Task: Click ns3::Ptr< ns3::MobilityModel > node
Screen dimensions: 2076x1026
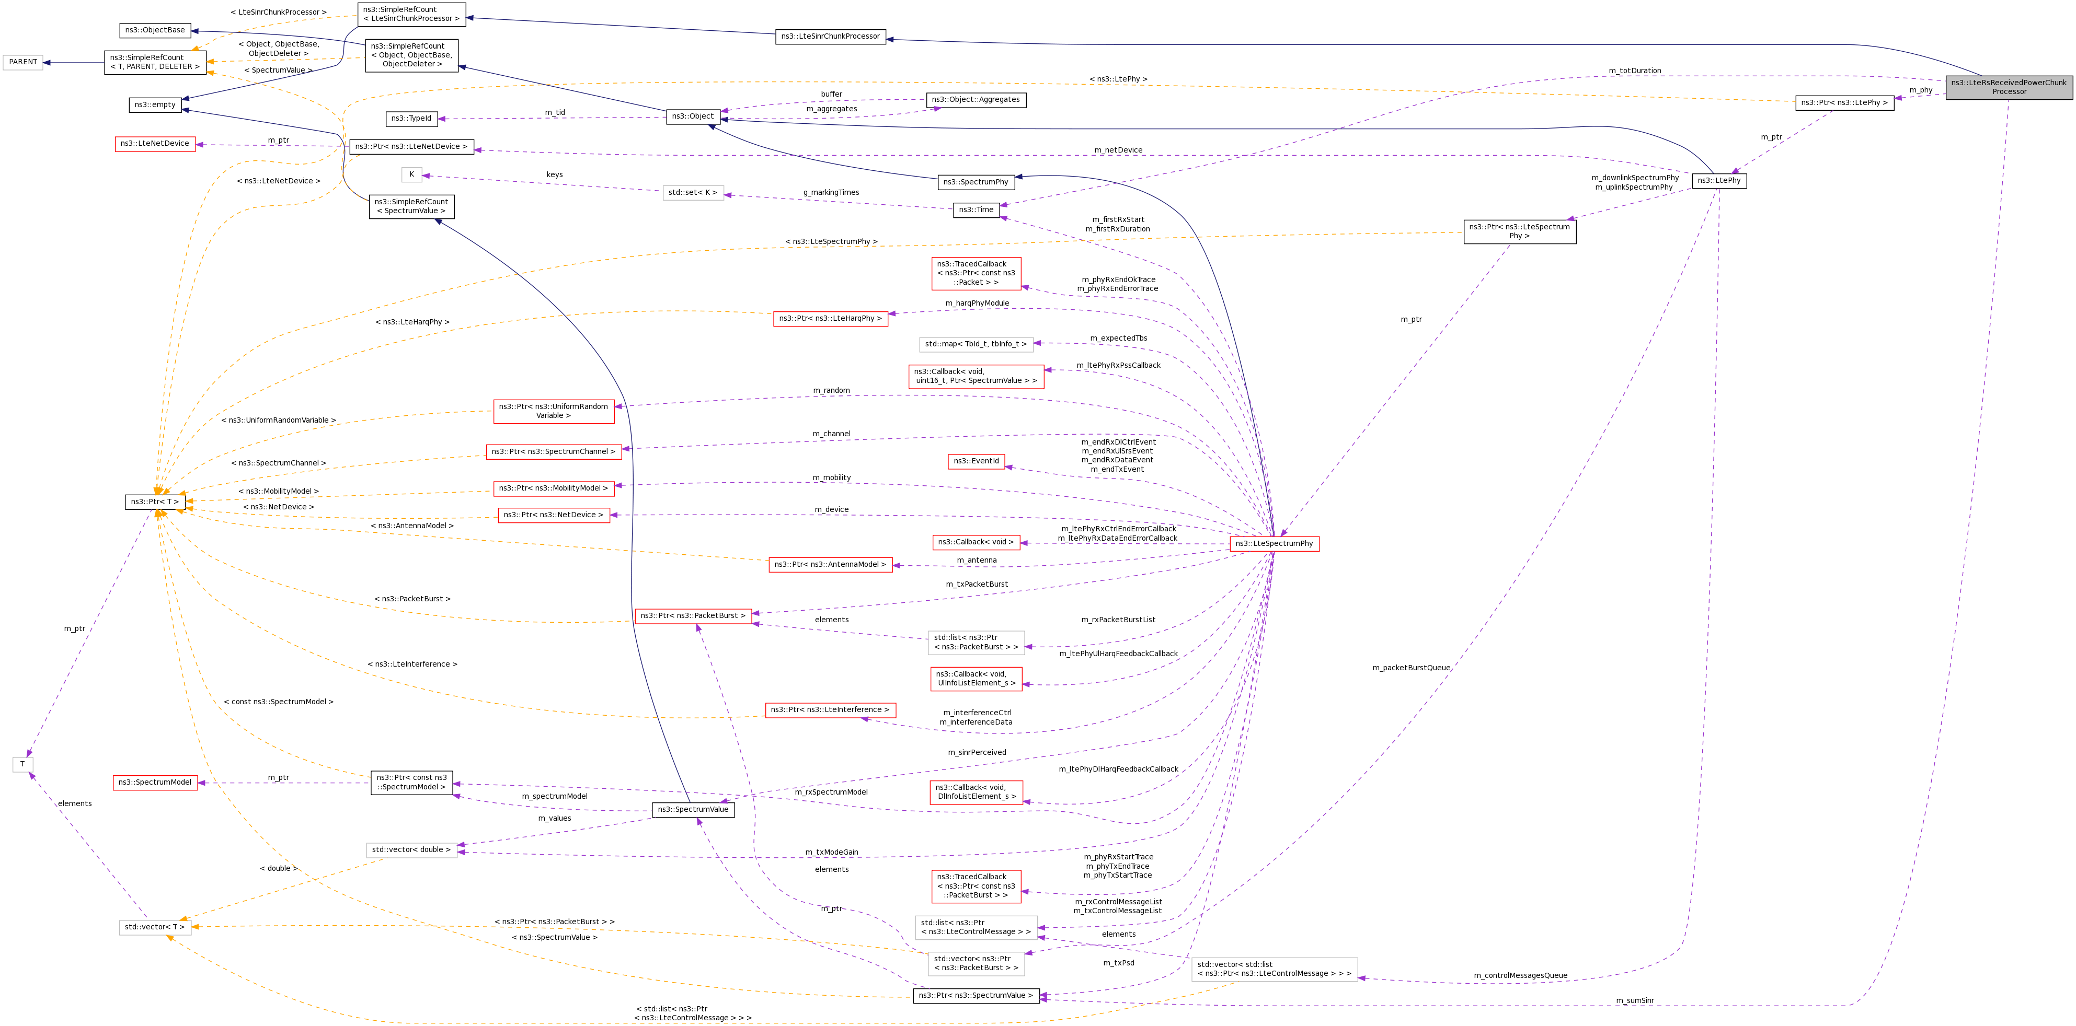Action: [553, 488]
